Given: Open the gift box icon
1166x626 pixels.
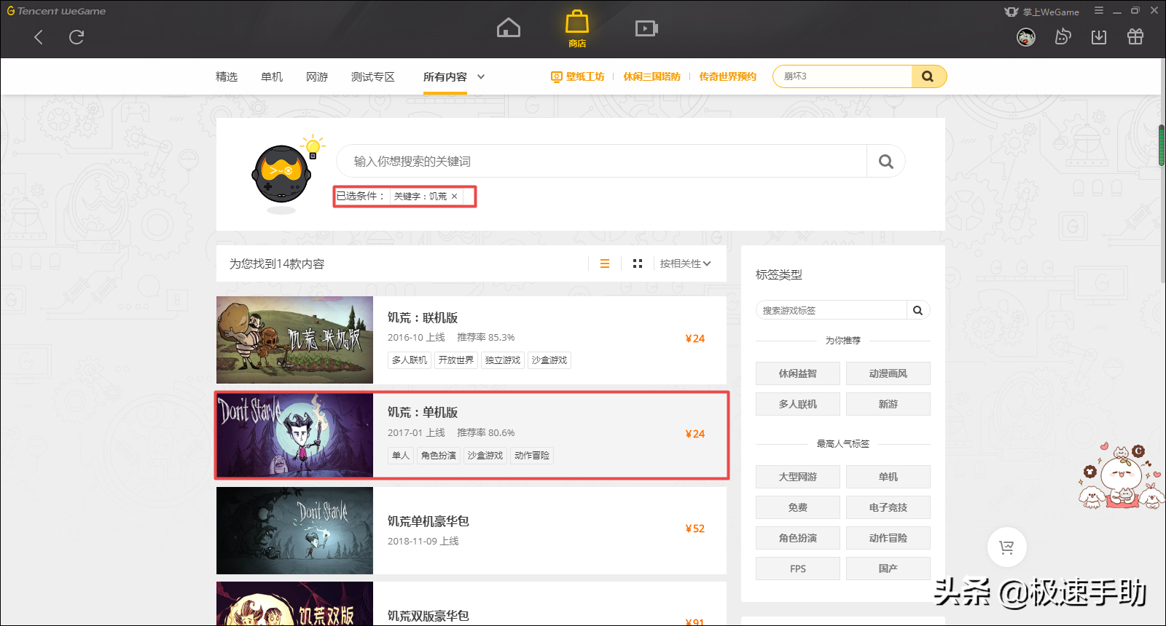Looking at the screenshot, I should 1135,37.
